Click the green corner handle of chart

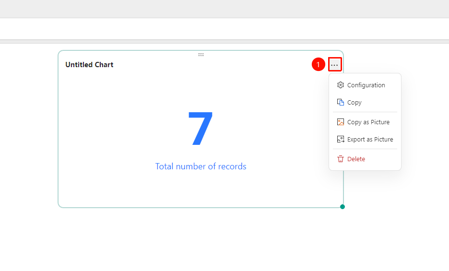click(342, 207)
